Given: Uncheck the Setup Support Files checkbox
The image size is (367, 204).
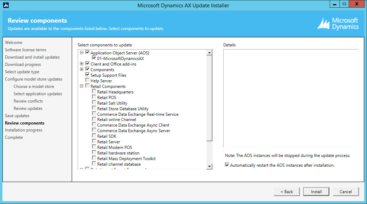Looking at the screenshot, I should click(x=87, y=75).
